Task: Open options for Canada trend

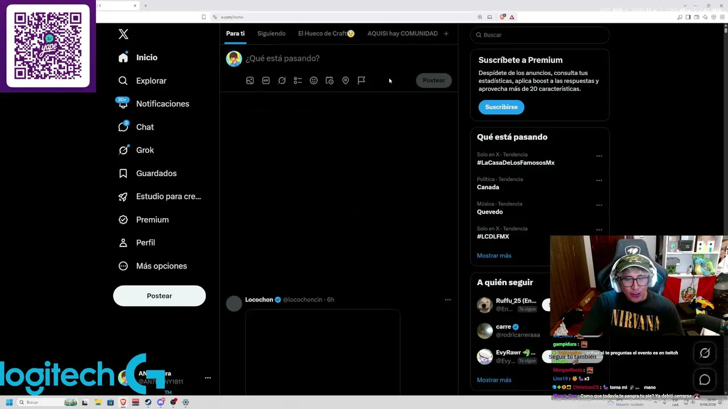Action: (x=599, y=180)
